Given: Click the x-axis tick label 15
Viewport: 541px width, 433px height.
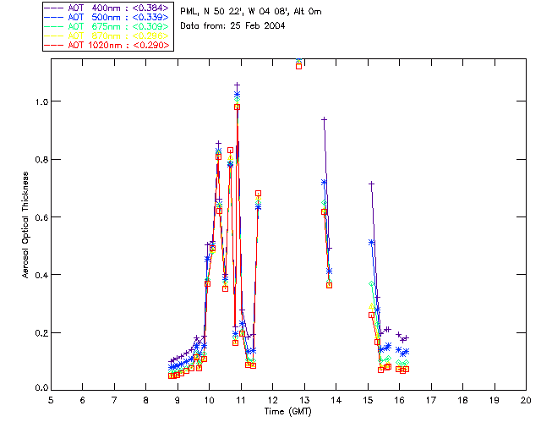Looking at the screenshot, I should [369, 400].
